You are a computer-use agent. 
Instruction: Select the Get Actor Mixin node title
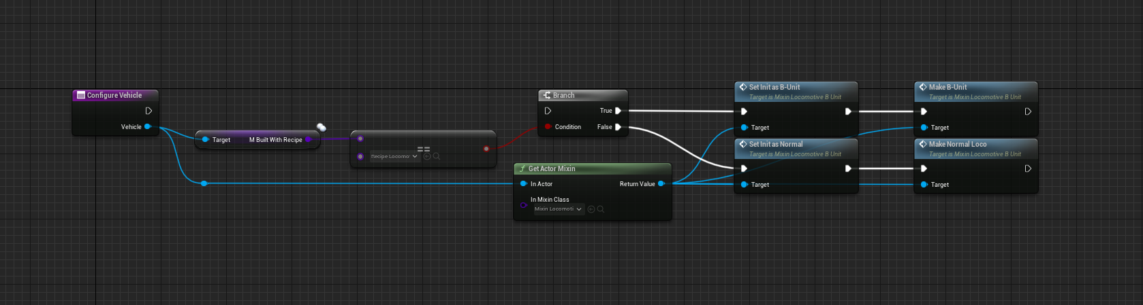pyautogui.click(x=552, y=168)
